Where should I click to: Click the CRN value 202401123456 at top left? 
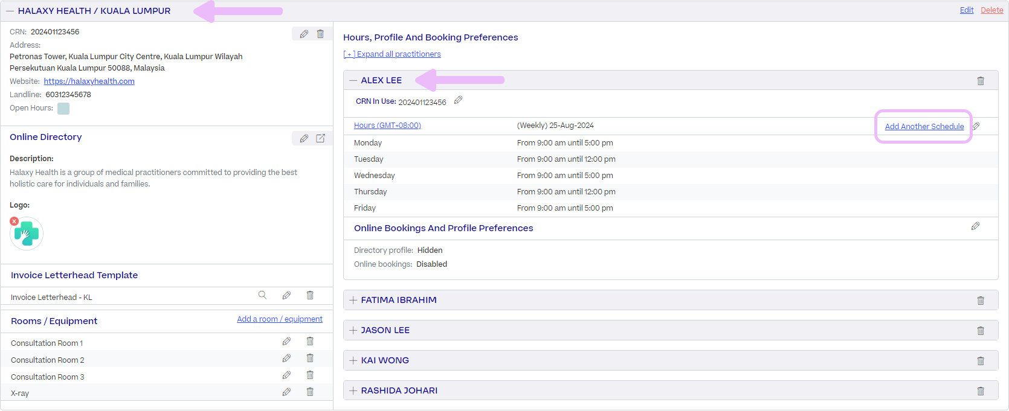(x=55, y=32)
